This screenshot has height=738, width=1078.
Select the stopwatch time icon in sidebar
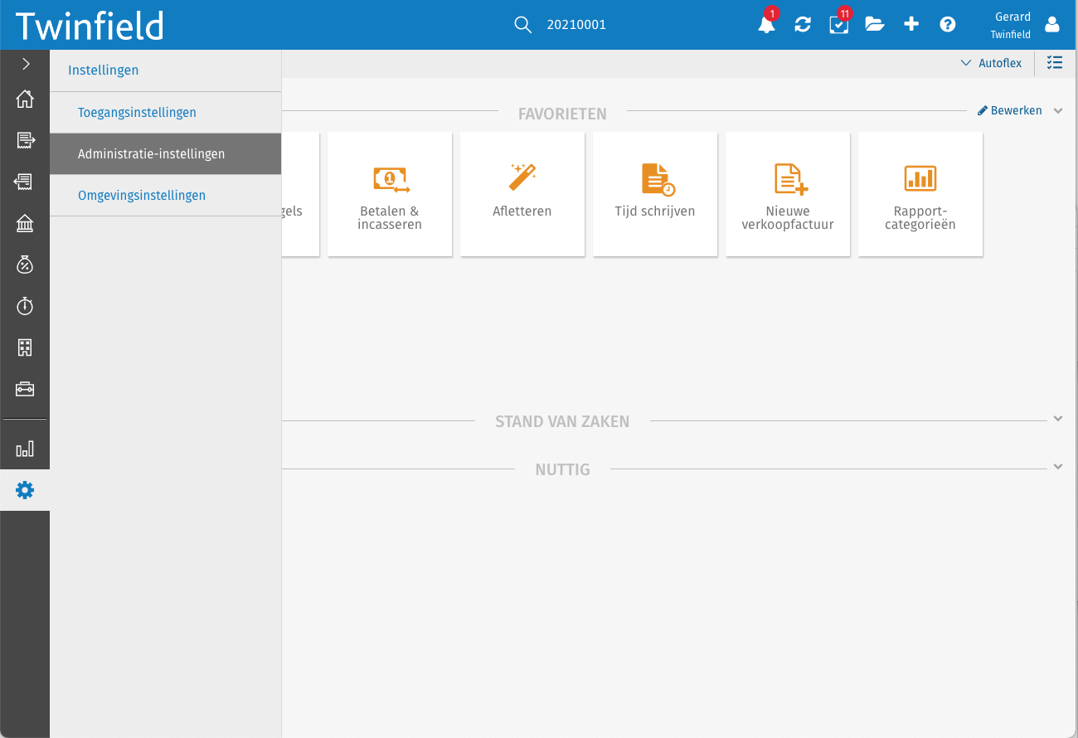click(25, 306)
